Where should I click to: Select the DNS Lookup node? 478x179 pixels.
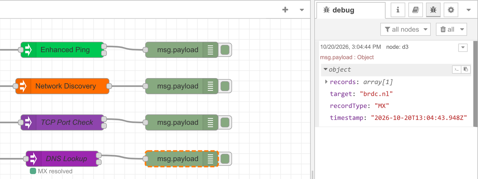62,159
